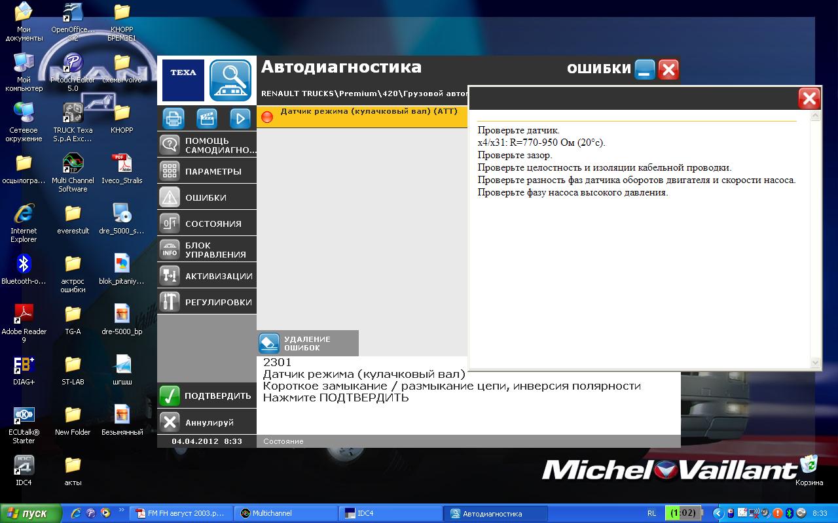Launch Multi Channel Software shortcut
The width and height of the screenshot is (838, 523).
(73, 173)
